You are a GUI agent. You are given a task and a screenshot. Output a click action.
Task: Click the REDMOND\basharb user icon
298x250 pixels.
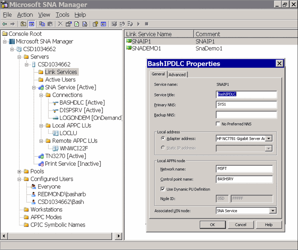click(33, 194)
